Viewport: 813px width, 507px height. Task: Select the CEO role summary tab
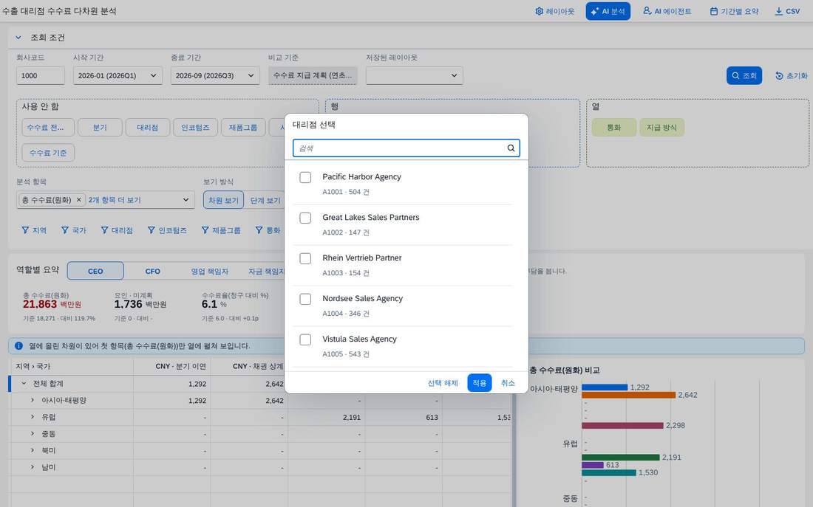tap(95, 271)
